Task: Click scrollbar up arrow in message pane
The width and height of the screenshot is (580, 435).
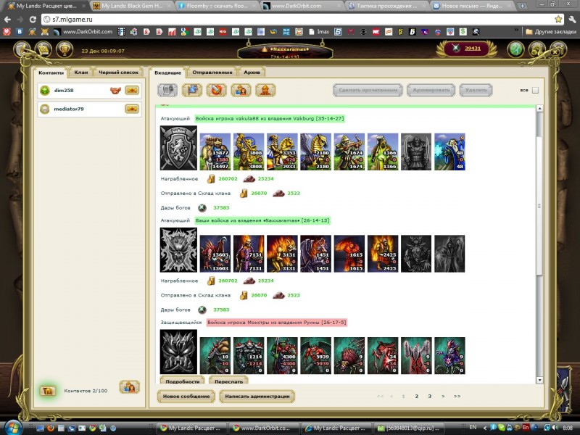Action: tap(539, 108)
